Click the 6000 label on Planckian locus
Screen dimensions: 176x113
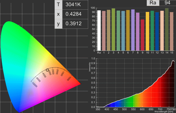[x=38, y=80]
